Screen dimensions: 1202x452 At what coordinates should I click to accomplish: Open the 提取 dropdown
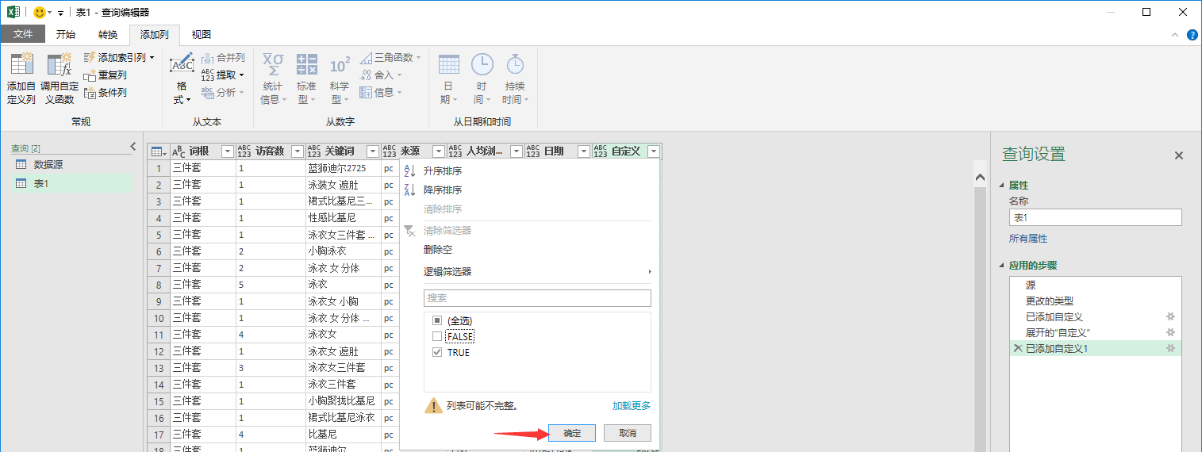tap(222, 75)
